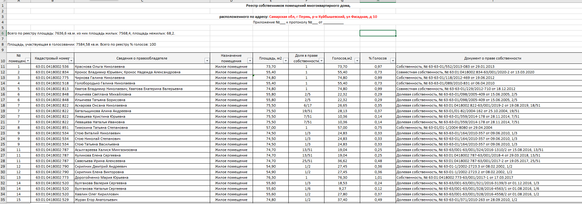Open filter dropdown for Голосов, м2 column
The width and height of the screenshot is (582, 204).
(x=357, y=61)
